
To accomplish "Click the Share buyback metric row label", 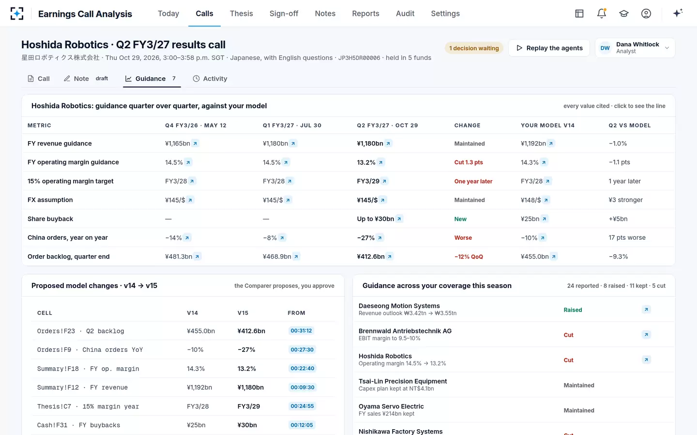I will point(50,219).
